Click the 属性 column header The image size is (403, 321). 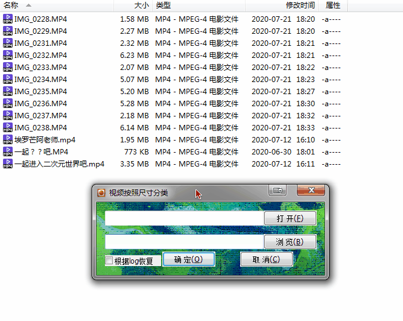pyautogui.click(x=333, y=5)
